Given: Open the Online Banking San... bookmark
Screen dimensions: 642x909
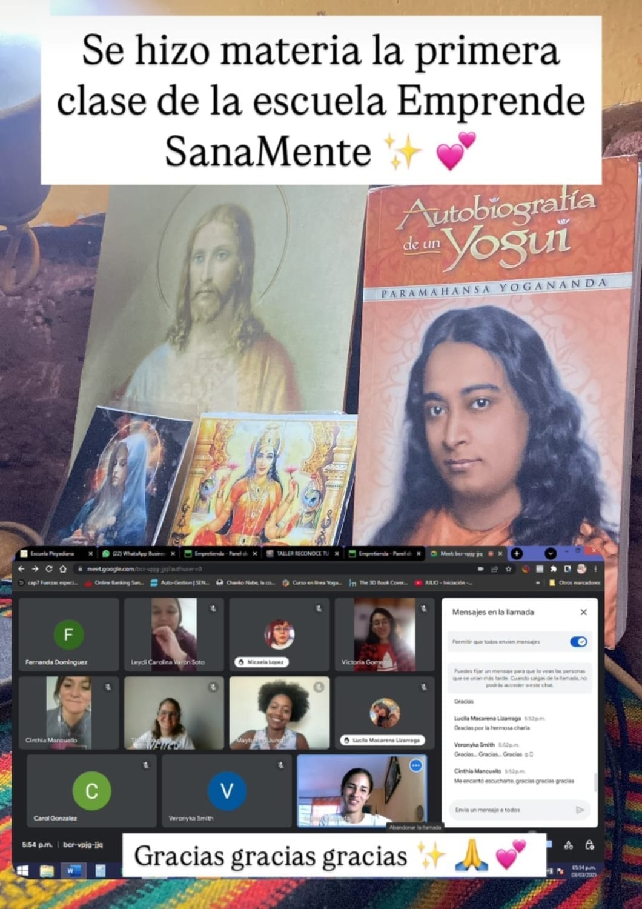Looking at the screenshot, I should coord(115,583).
